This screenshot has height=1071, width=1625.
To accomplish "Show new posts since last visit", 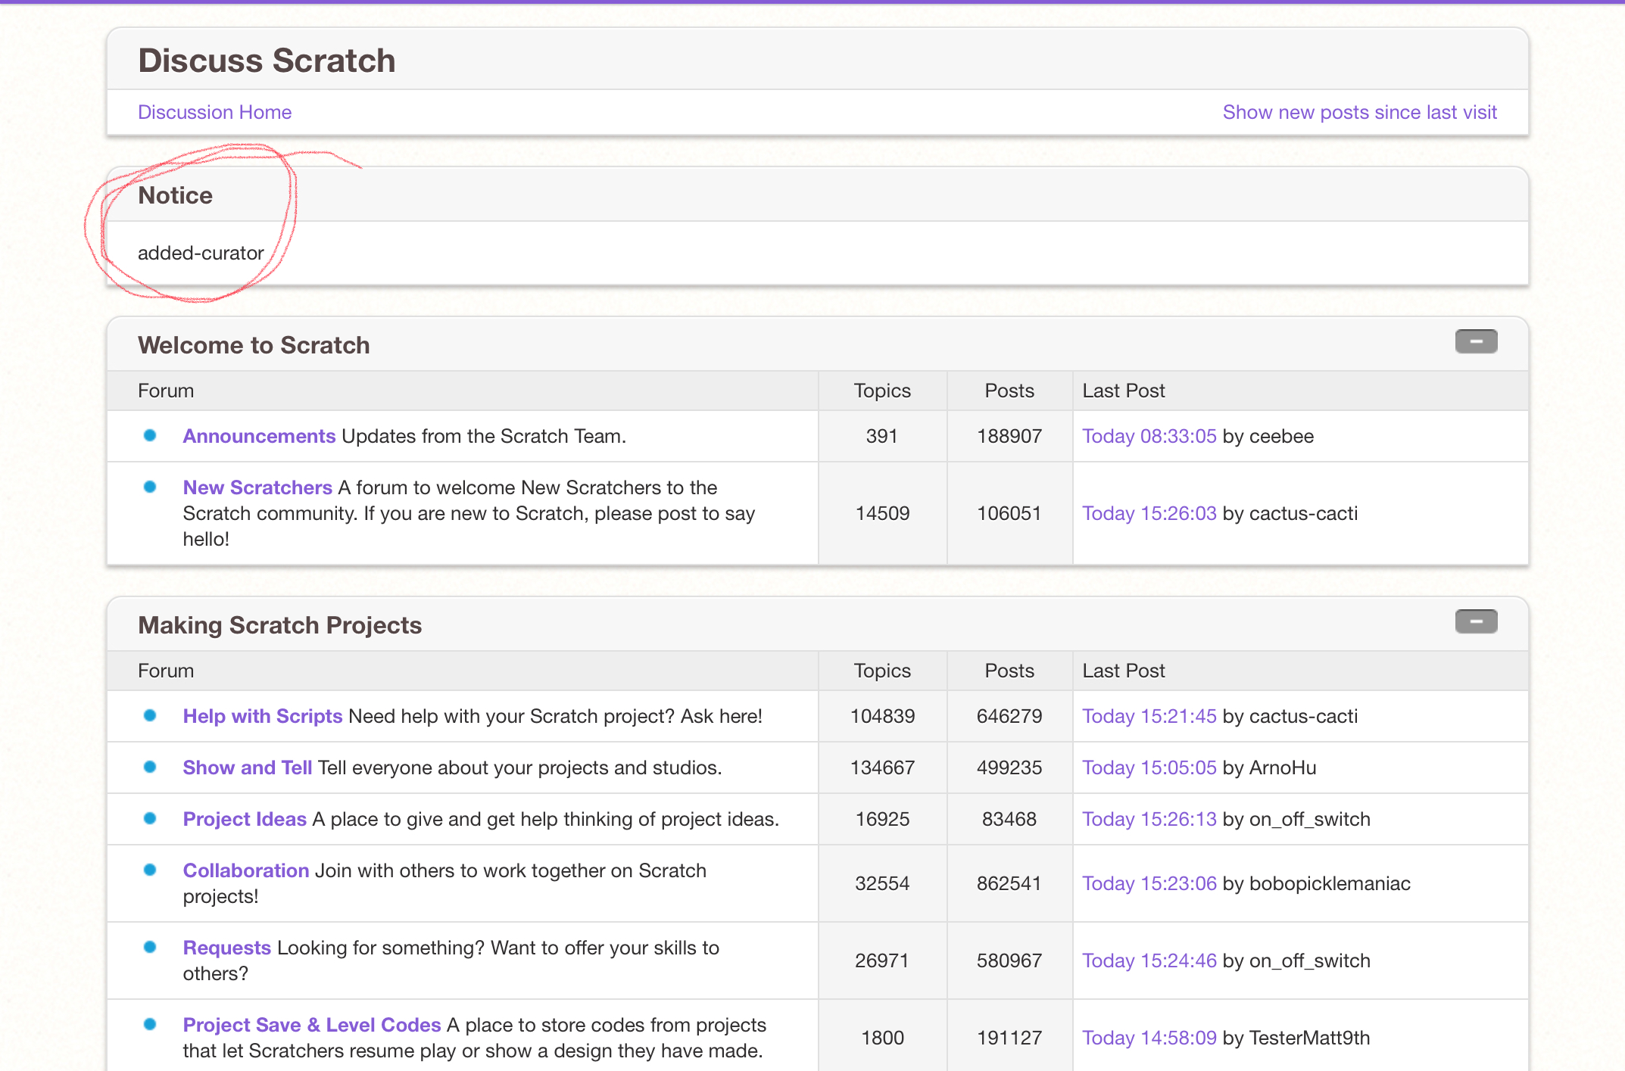I will [1359, 112].
